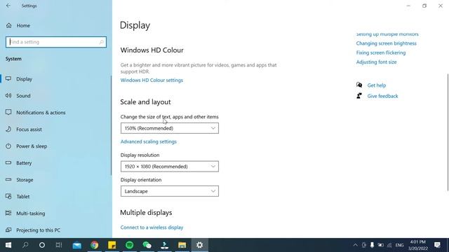Open Task View on taskbar

tap(59, 245)
